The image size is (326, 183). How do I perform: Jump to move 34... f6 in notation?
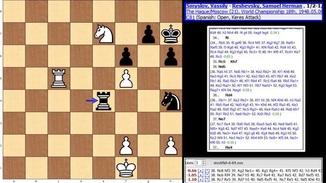tap(227, 38)
